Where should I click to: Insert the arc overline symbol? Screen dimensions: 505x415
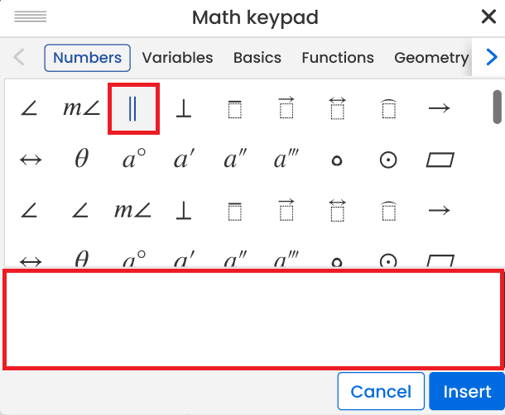point(387,108)
